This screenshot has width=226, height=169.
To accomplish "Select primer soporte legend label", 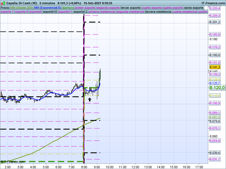I will tap(85, 8).
